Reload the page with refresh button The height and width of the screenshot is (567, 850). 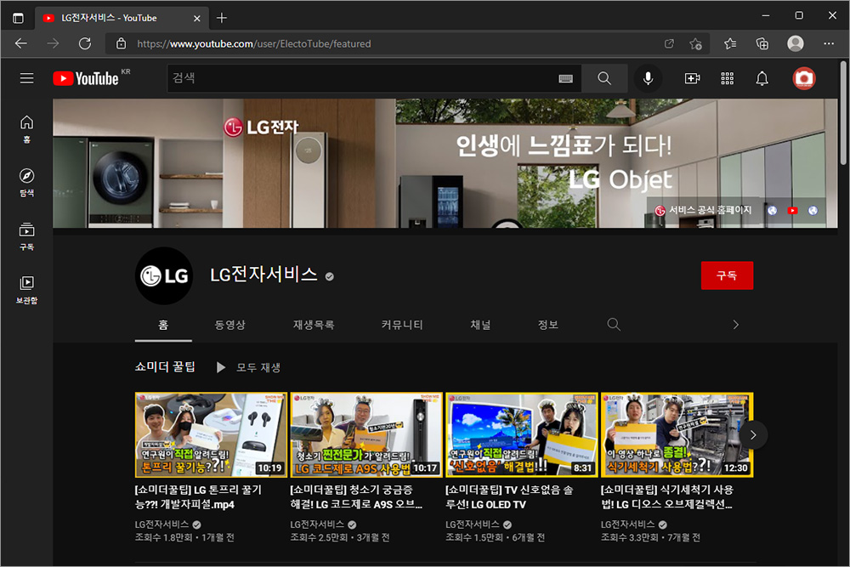[x=85, y=43]
